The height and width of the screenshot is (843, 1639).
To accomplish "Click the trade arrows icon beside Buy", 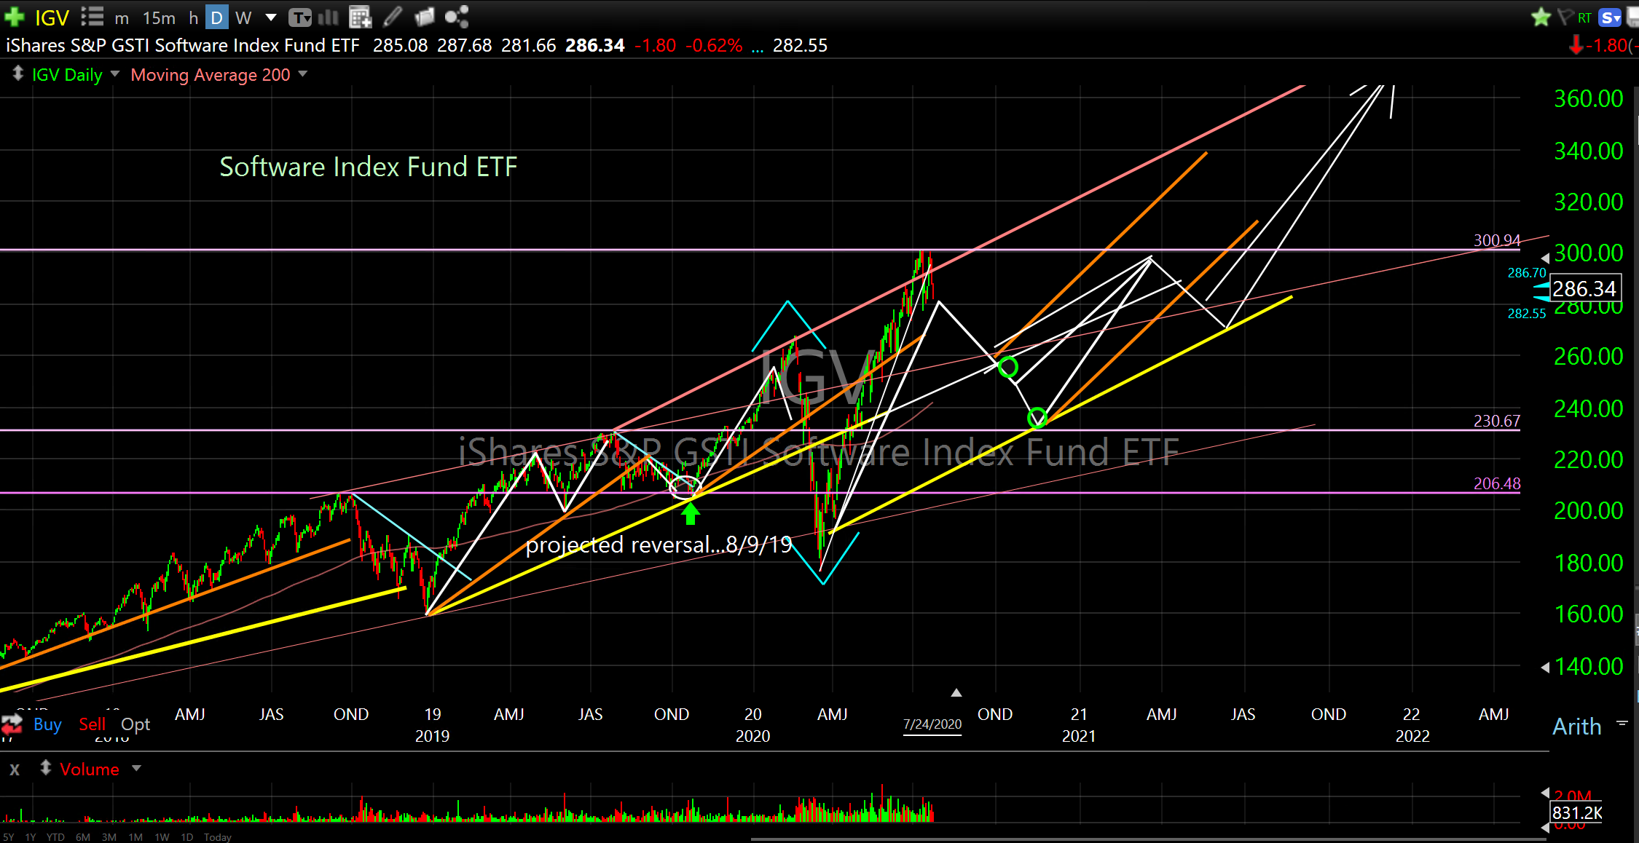I will click(12, 724).
